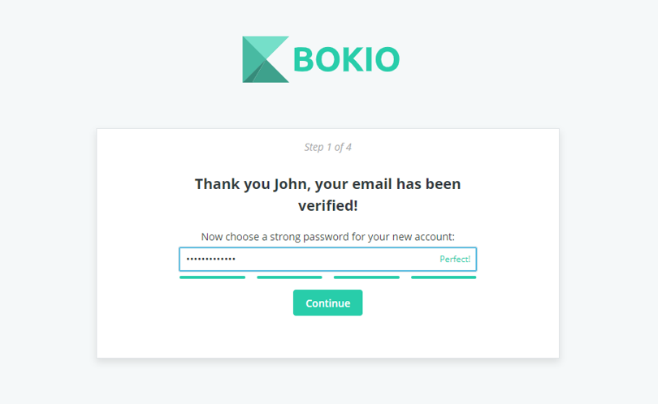Click the word 'verified!' in heading
Viewport: 658px width, 404px height.
click(x=327, y=205)
